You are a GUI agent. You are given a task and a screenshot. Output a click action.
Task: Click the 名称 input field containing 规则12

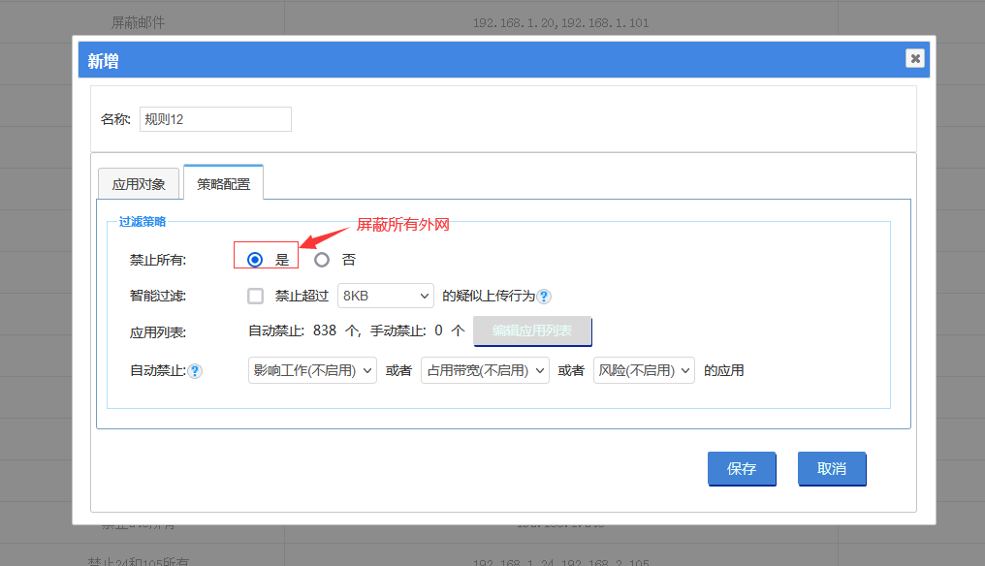(215, 119)
